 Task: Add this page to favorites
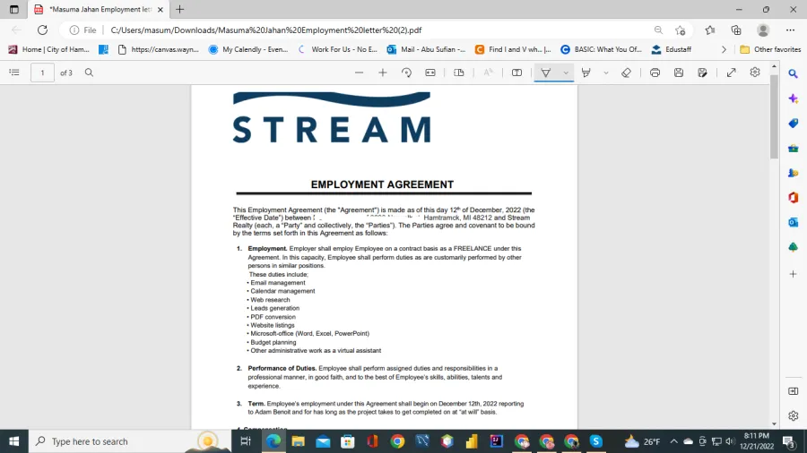(681, 30)
